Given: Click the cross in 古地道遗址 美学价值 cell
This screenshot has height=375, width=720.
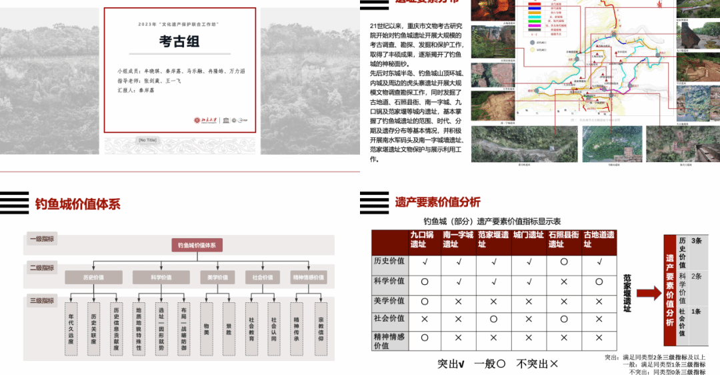Looking at the screenshot, I should tap(598, 302).
